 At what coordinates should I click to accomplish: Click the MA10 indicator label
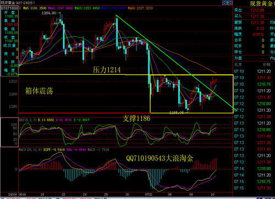tap(61, 8)
